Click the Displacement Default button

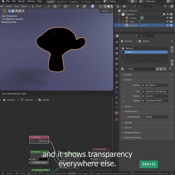(x=155, y=117)
